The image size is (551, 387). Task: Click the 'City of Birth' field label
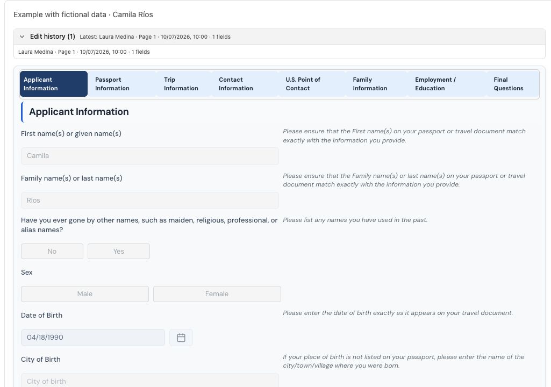coord(41,359)
